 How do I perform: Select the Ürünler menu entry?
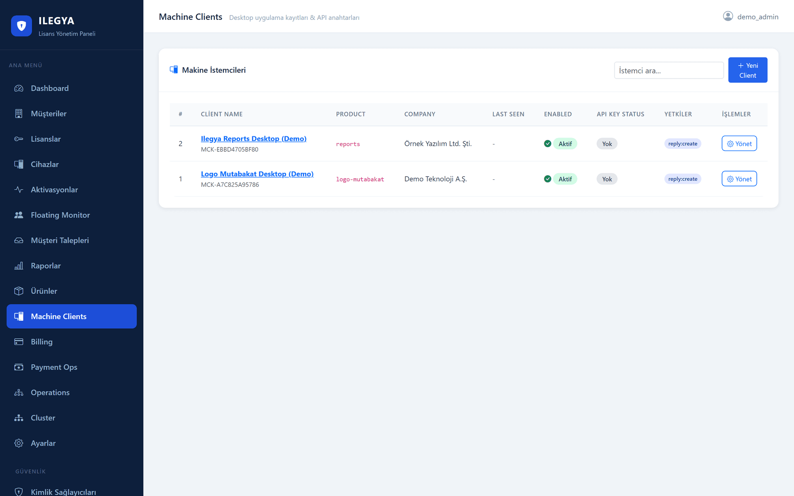(72, 291)
